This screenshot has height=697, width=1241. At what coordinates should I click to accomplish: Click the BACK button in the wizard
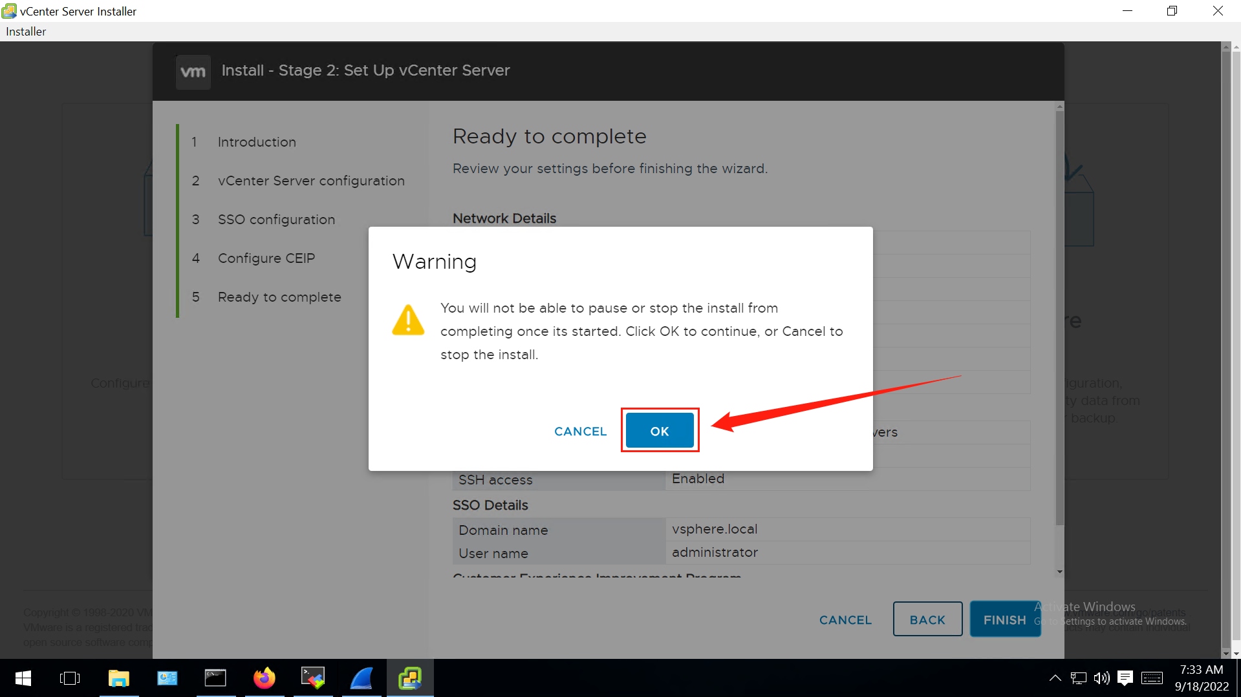(x=927, y=619)
